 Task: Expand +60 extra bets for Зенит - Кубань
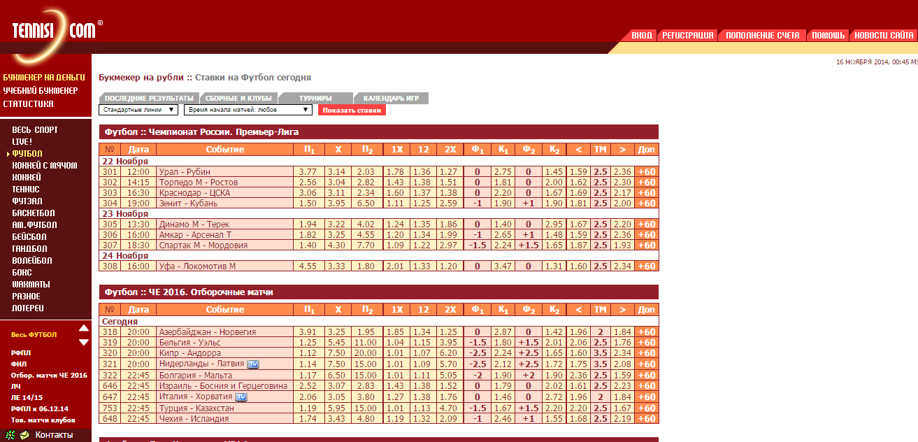647,204
